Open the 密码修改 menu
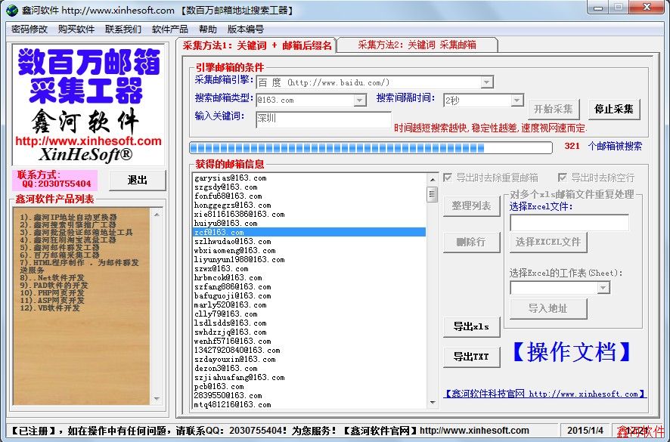This screenshot has height=442, width=670. point(29,29)
